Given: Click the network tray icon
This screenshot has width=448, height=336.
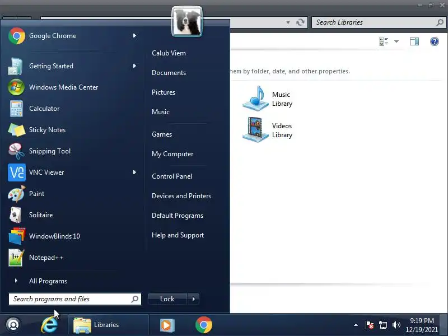Looking at the screenshot, I should (383, 325).
